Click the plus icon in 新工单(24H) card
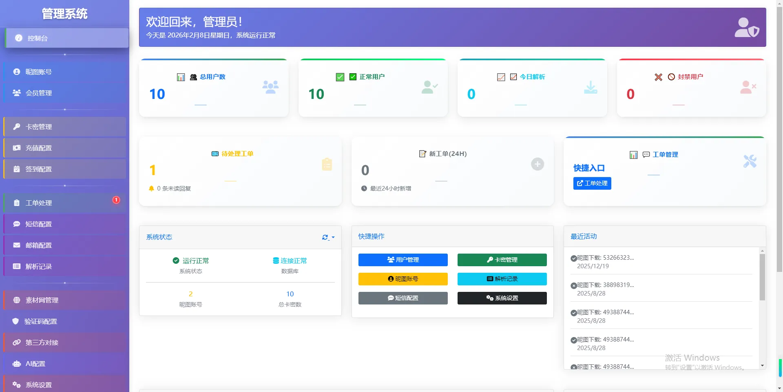 pyautogui.click(x=537, y=164)
